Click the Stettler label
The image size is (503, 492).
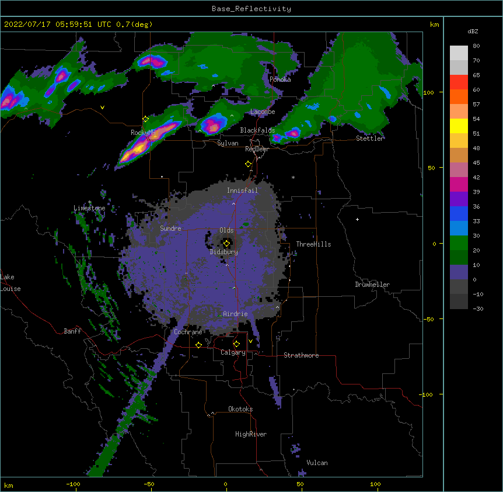(369, 138)
